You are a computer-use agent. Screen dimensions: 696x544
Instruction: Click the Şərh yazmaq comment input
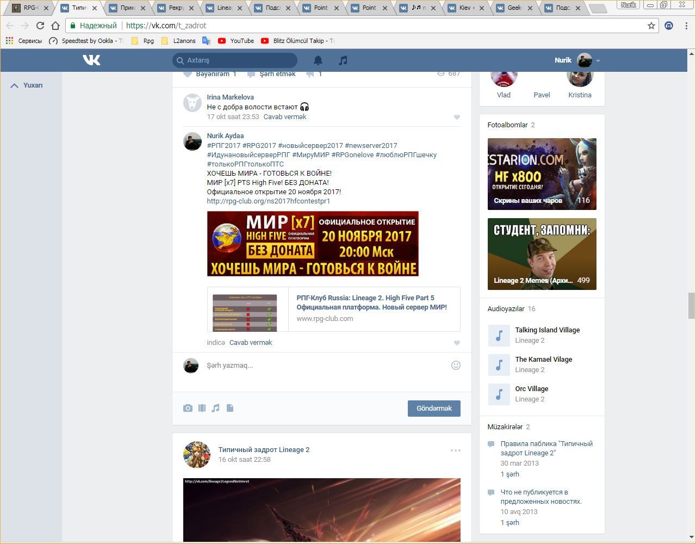tap(326, 366)
